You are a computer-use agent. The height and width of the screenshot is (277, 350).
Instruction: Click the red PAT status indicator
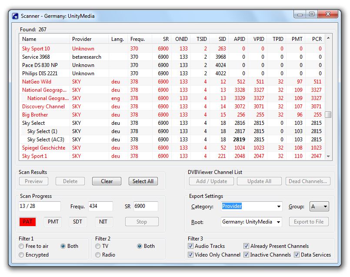pos(27,222)
